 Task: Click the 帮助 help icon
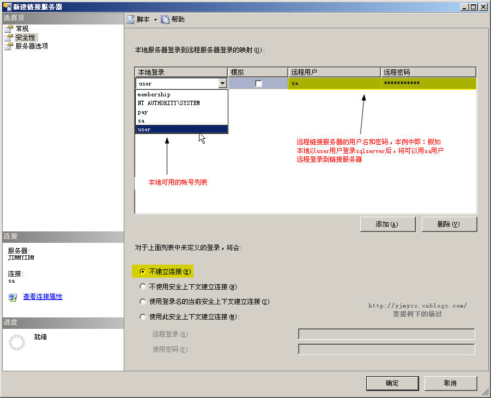(165, 20)
